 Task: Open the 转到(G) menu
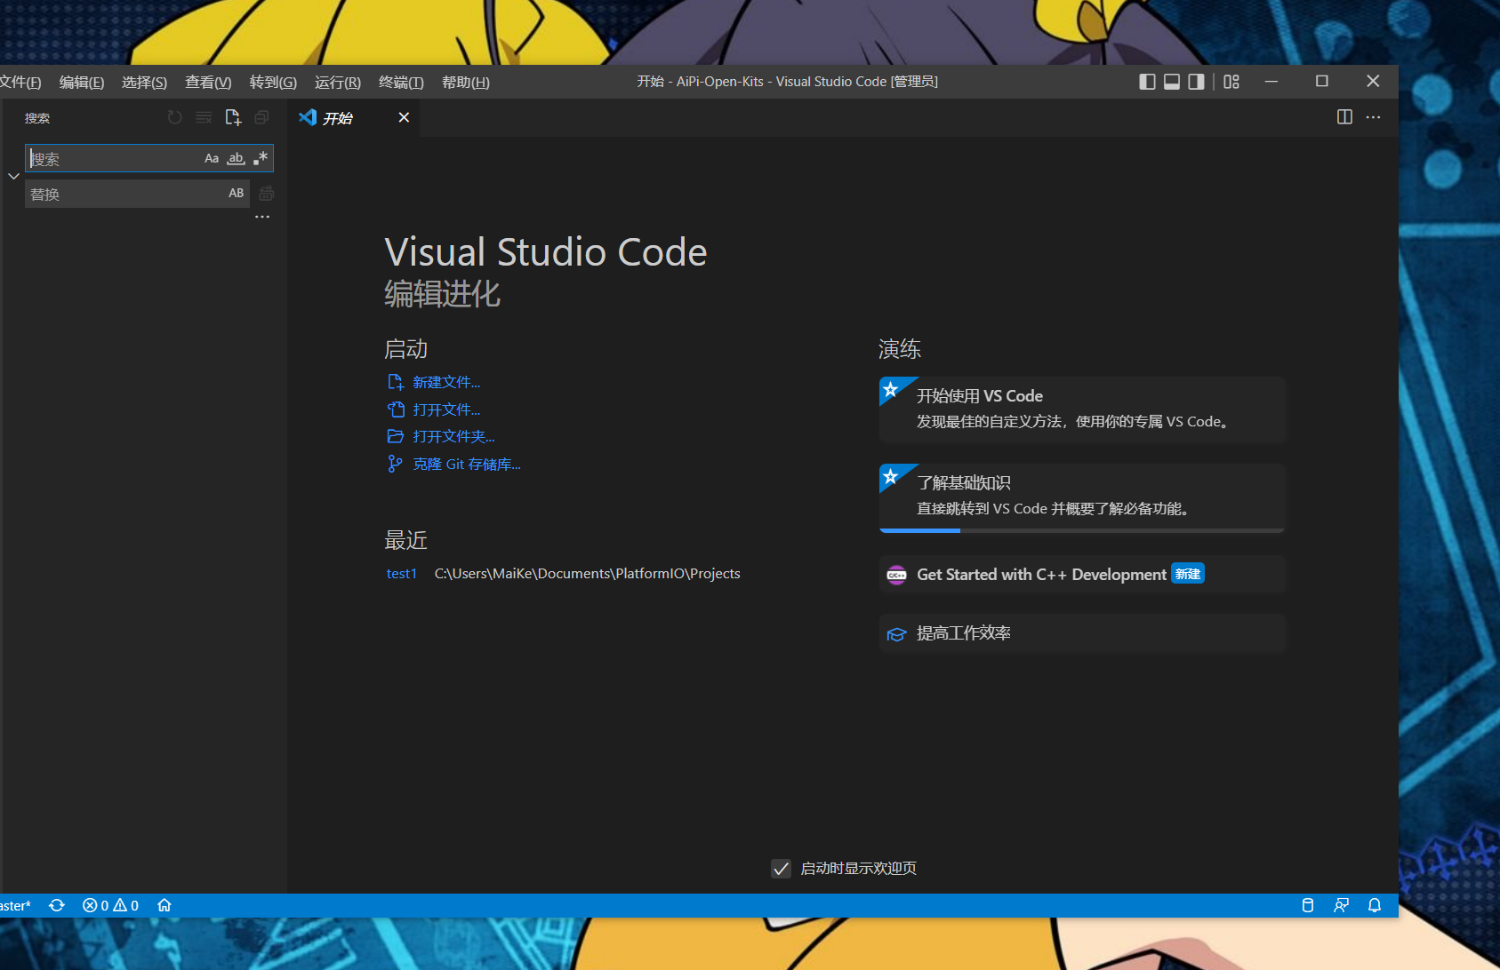[x=273, y=82]
